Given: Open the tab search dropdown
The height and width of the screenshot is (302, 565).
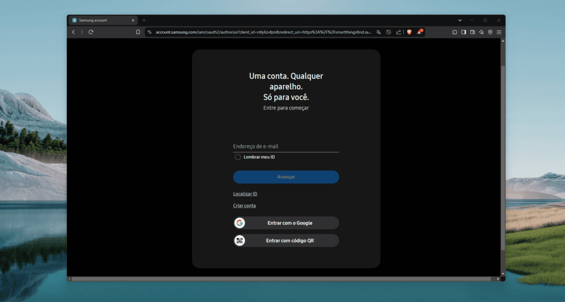Looking at the screenshot, I should [x=460, y=20].
